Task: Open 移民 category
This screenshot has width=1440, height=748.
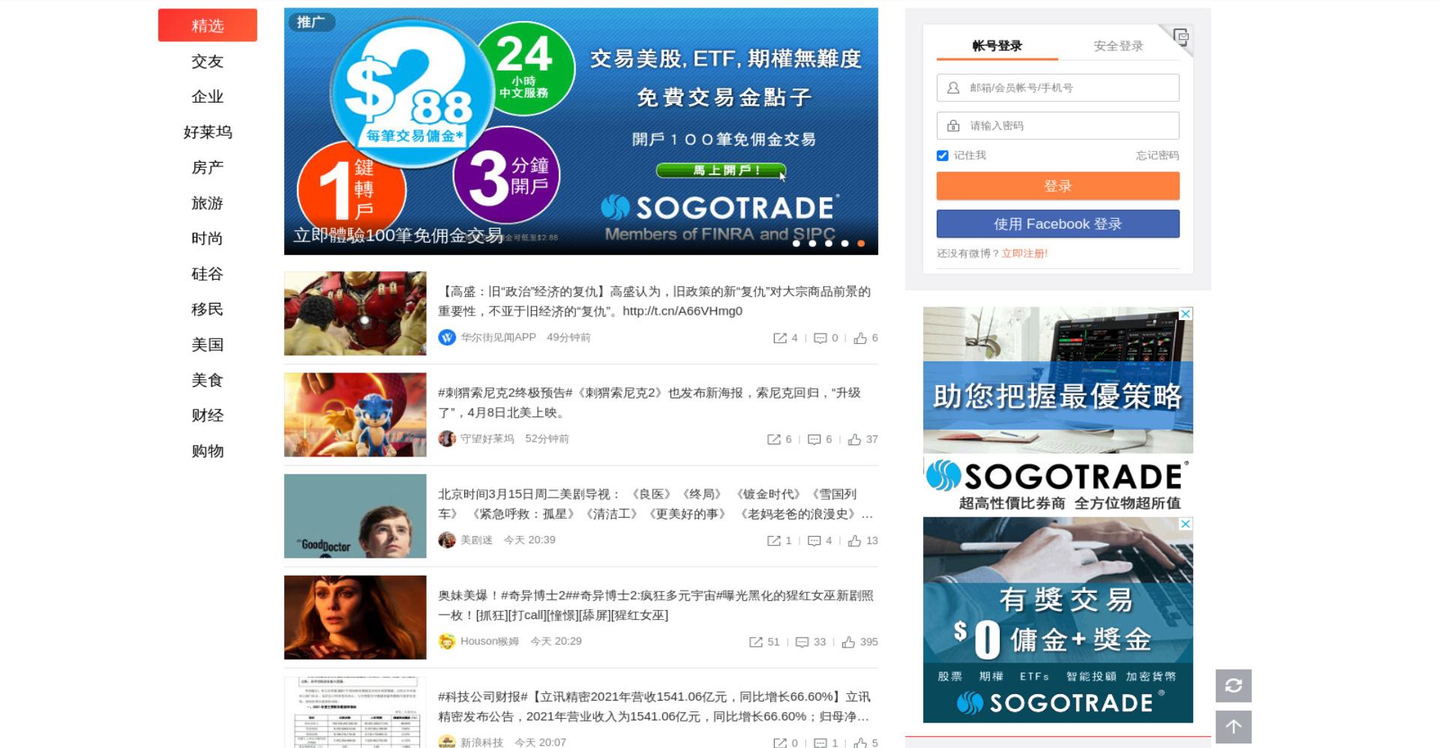Action: pyautogui.click(x=208, y=309)
